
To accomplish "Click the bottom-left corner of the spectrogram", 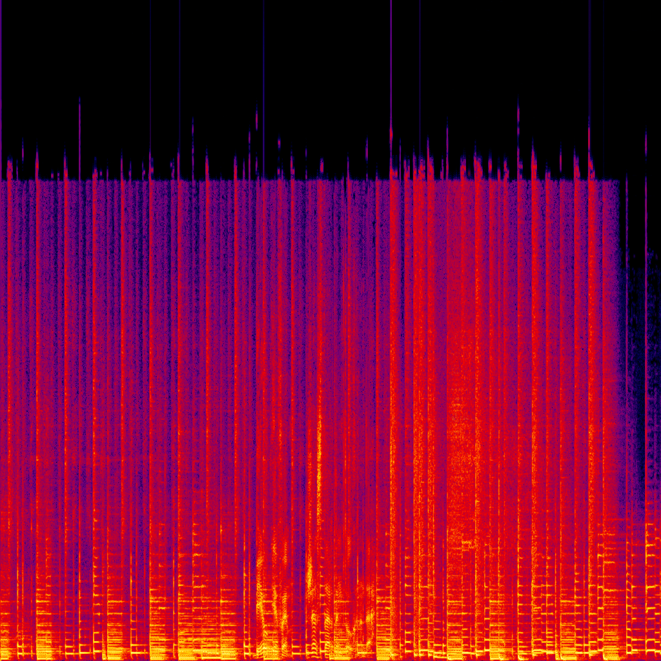I will click(3, 657).
